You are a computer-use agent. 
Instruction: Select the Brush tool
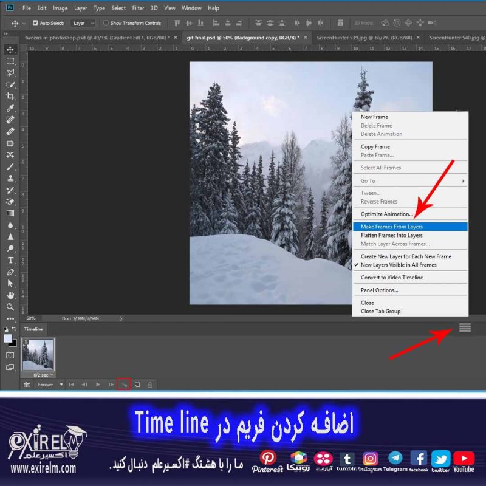(10, 166)
